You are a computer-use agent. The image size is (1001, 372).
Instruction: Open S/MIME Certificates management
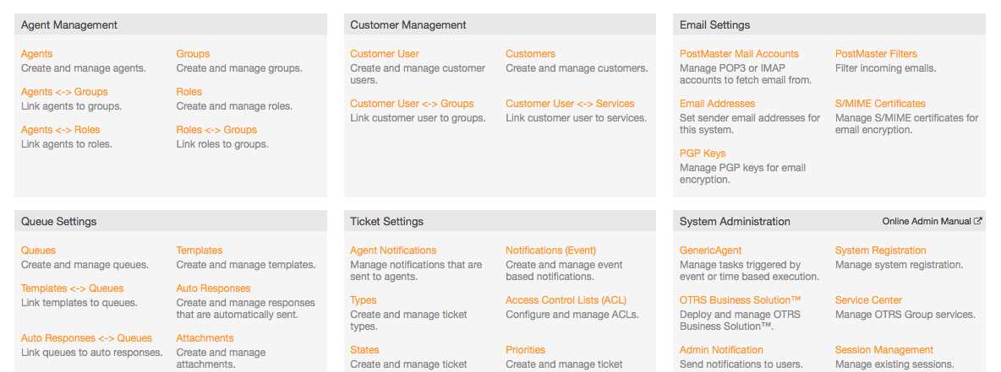pos(880,104)
